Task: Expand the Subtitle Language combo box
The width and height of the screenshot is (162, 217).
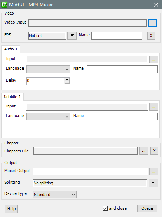Action: pyautogui.click(x=48, y=116)
